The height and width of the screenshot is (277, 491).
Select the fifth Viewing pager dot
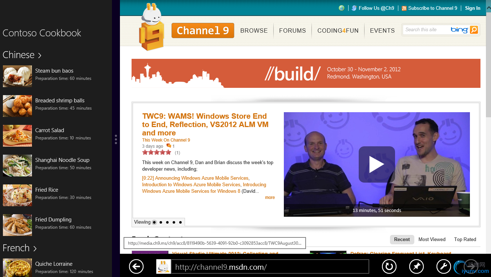point(180,222)
